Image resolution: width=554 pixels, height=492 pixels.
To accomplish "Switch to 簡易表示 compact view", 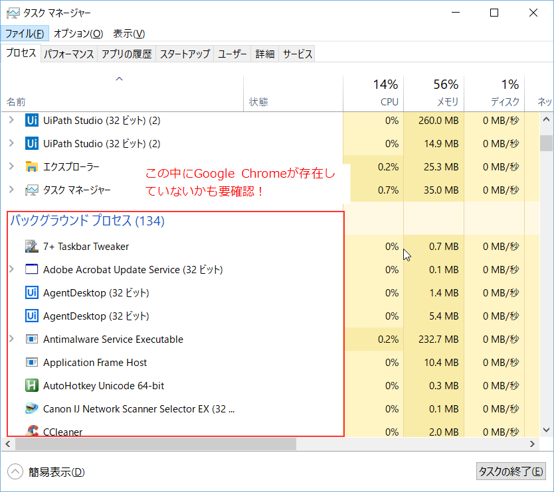I will pos(56,472).
